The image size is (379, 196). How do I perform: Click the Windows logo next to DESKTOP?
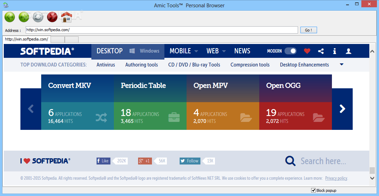(x=132, y=51)
